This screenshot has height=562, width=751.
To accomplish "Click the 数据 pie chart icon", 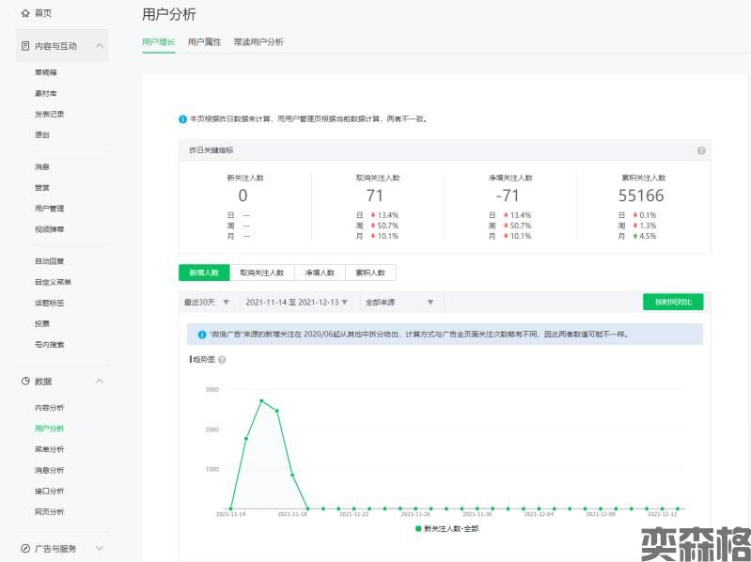I will click(x=25, y=381).
